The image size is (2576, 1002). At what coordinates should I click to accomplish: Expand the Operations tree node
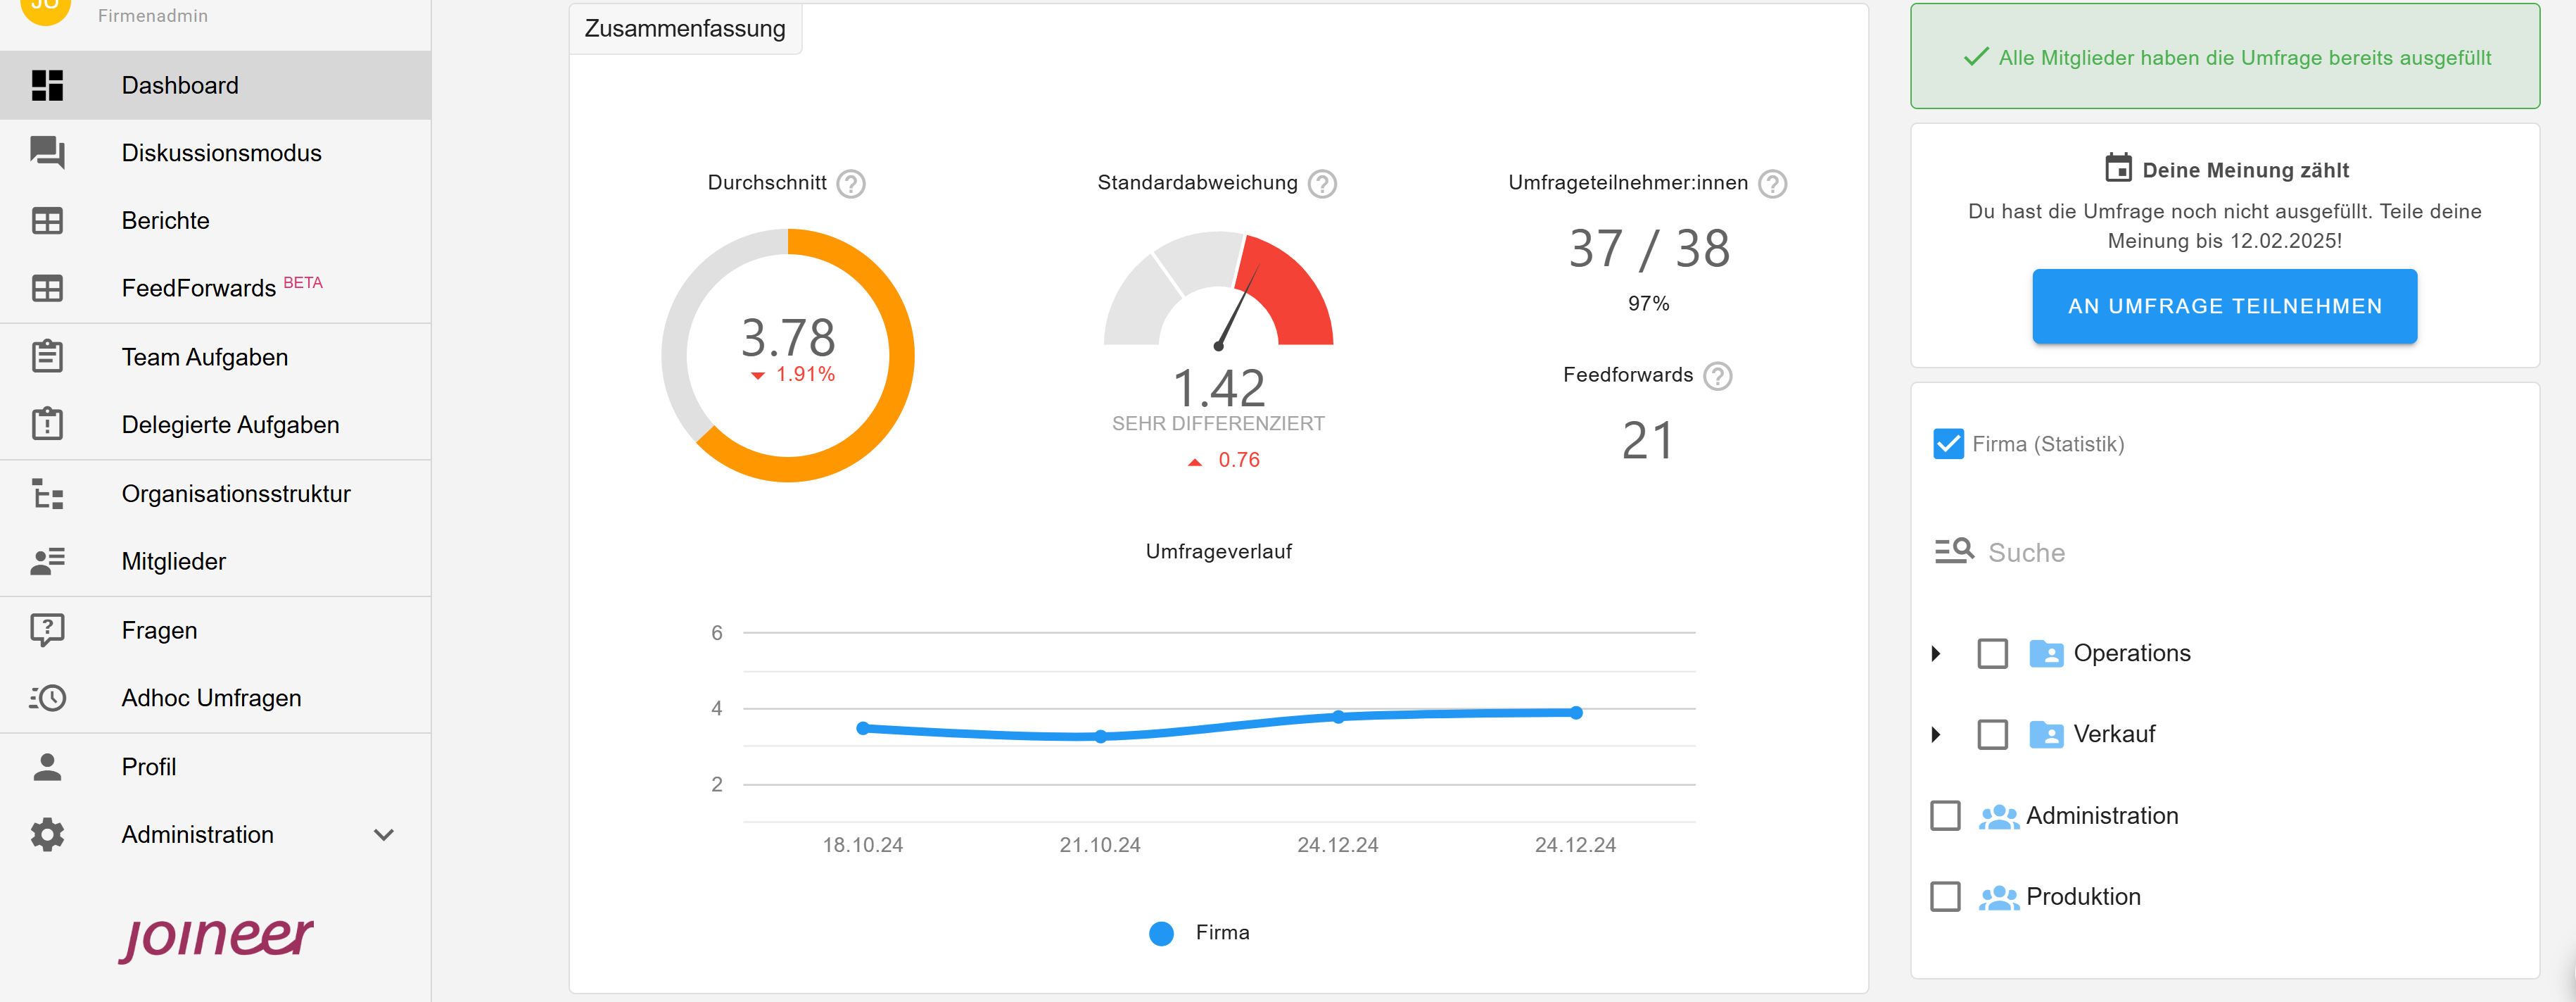(1937, 653)
